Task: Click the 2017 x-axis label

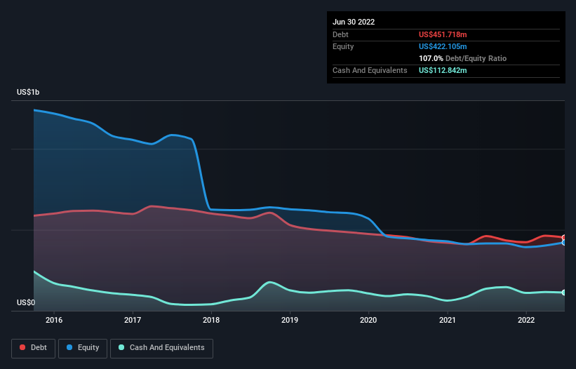Action: (133, 320)
